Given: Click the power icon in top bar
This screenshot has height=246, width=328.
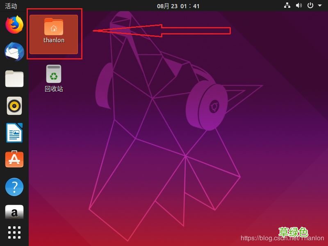Looking at the screenshot, I should click(x=310, y=5).
